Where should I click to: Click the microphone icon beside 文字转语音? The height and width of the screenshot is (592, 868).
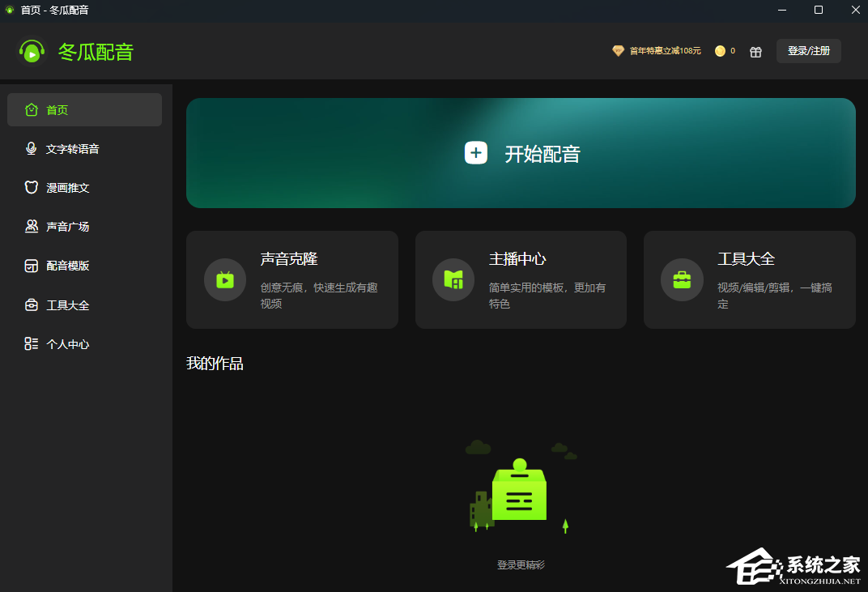coord(31,148)
